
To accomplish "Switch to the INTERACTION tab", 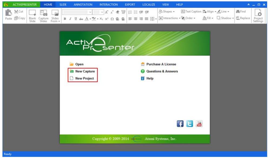I will pyautogui.click(x=108, y=5).
